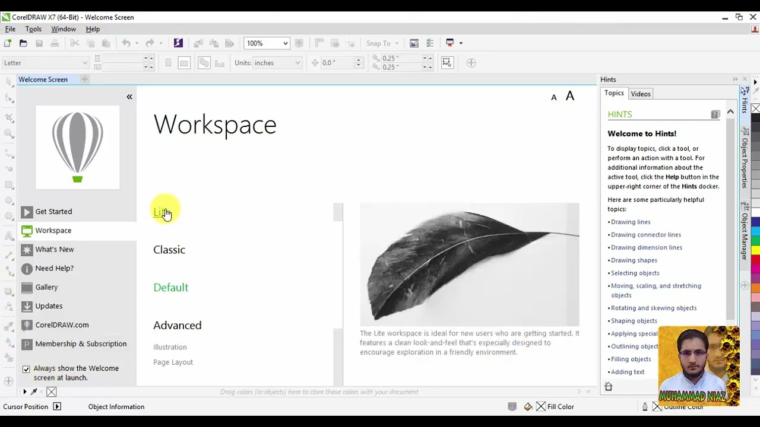Open the Options icon next to Welcome Screen icon
The image size is (760, 427).
point(430,43)
